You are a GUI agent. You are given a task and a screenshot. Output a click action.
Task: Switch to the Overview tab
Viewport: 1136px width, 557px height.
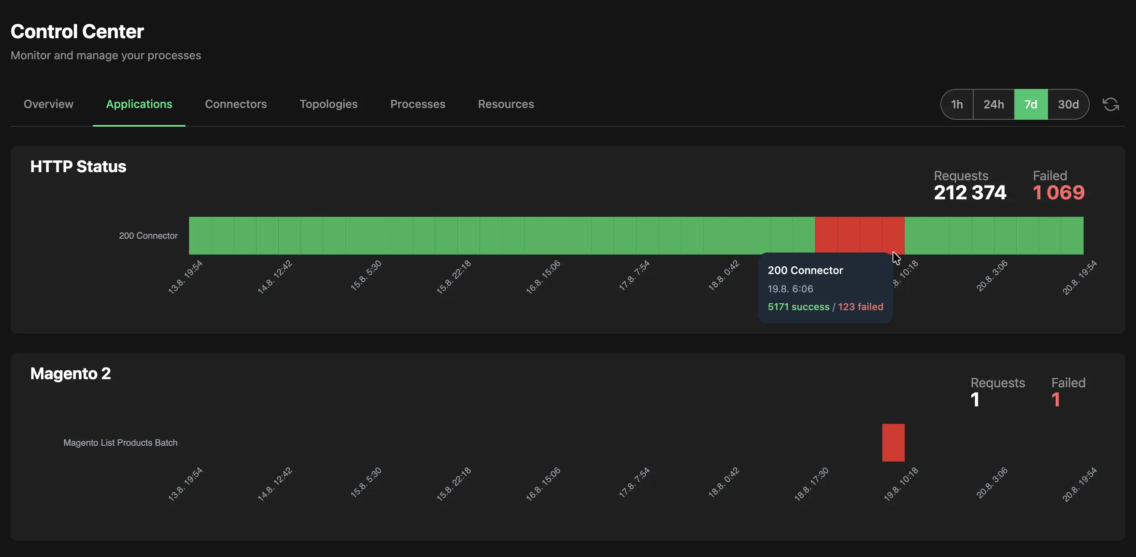click(49, 104)
